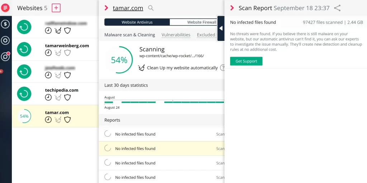Click the shield firewall icon under techipedia.com
The height and width of the screenshot is (183, 367).
click(x=67, y=98)
